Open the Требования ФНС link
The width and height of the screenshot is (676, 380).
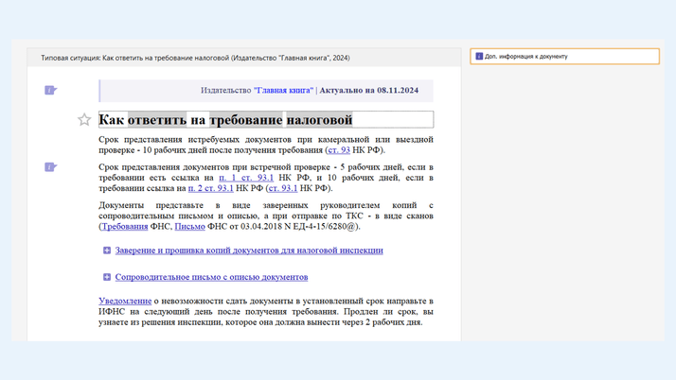[x=125, y=227]
